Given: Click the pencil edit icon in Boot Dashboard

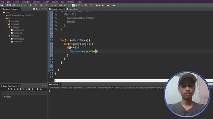Looking at the screenshot, I should click(26, 89).
